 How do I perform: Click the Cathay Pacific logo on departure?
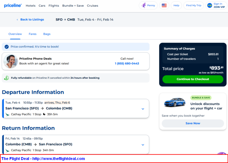(7, 114)
